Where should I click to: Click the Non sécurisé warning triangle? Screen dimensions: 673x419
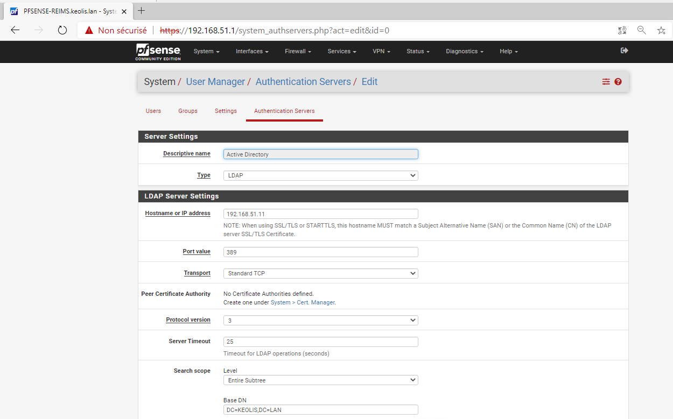tap(89, 31)
